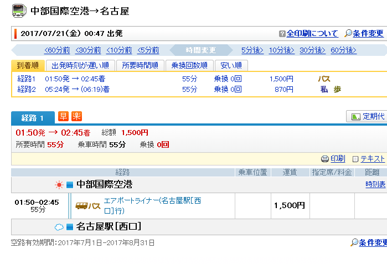Switch to 安い順 sort tab
387x264 pixels.
click(231, 65)
